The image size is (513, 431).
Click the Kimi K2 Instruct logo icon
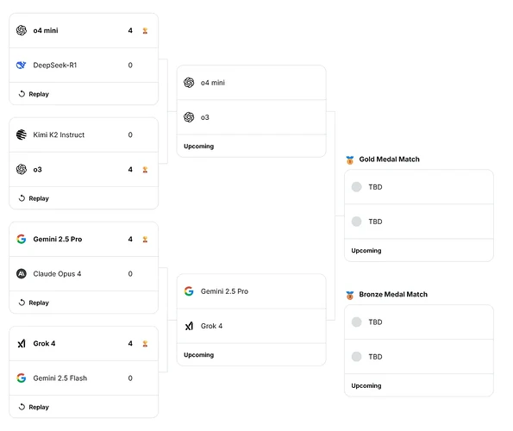coord(22,134)
